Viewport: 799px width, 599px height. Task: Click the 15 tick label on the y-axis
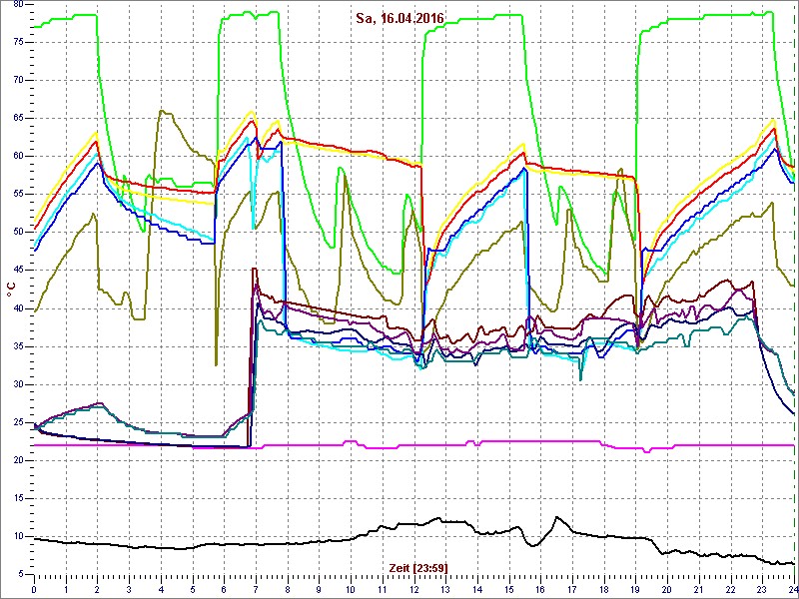tap(18, 498)
